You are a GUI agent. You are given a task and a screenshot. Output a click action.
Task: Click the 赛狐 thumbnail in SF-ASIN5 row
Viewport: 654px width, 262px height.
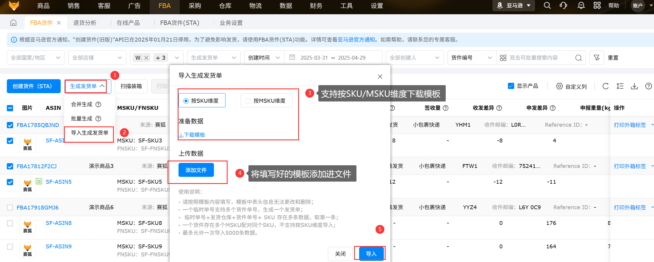point(27,186)
